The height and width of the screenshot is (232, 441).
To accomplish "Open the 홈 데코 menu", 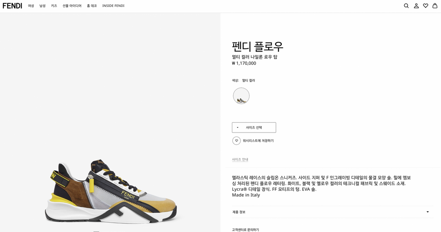I will 92,6.
